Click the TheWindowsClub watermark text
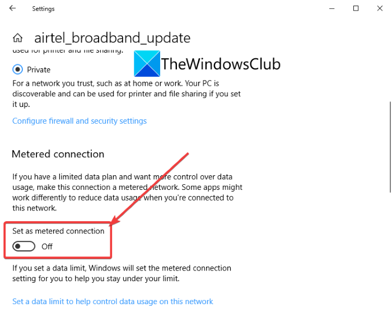Screen dimensions: 392x322 221,64
